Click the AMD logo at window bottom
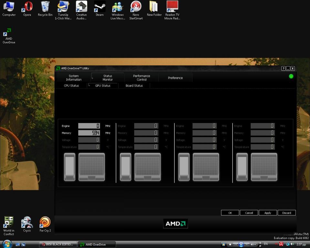The image size is (310, 248). coord(175,223)
